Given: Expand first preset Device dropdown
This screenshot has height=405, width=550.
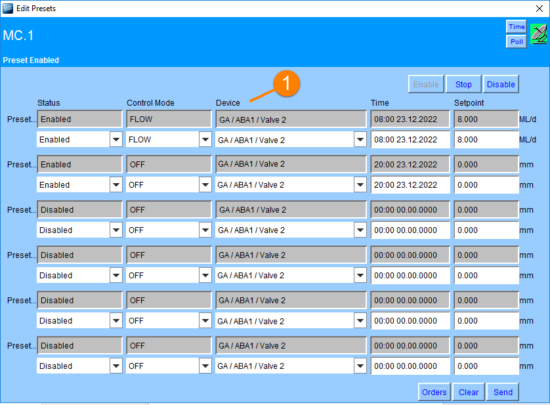Looking at the screenshot, I should [360, 140].
